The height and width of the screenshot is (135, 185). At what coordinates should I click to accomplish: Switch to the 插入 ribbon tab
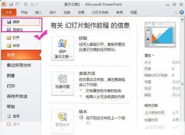(x=38, y=12)
